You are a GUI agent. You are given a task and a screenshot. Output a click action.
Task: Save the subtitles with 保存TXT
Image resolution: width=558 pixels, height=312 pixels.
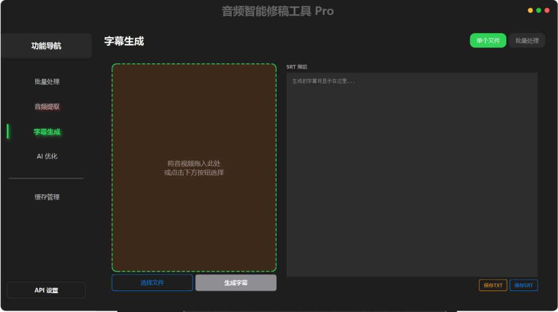[x=493, y=285]
